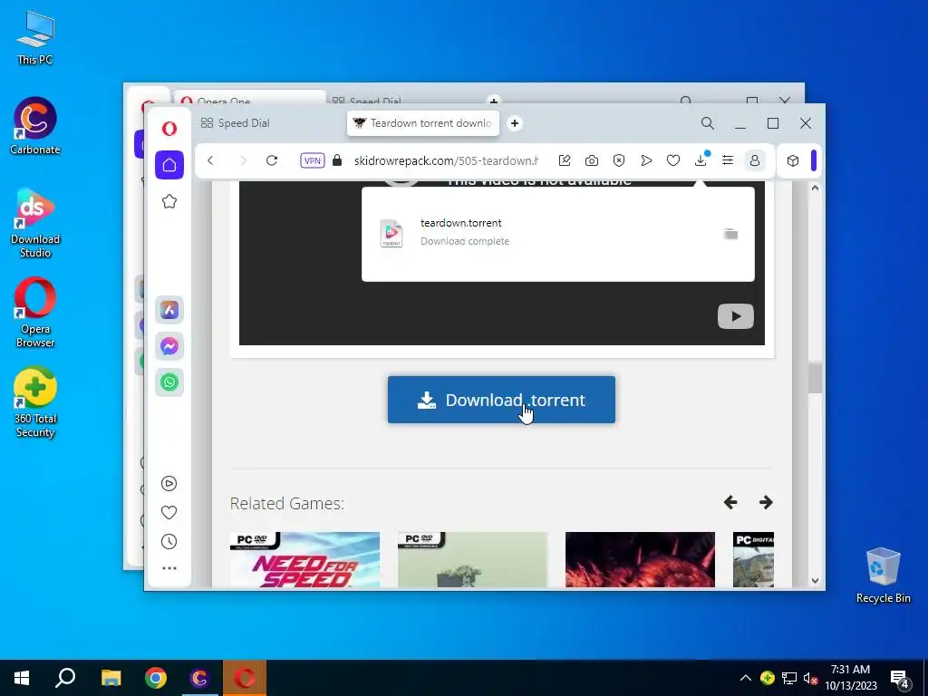Take a snapshot with camera icon
Screen dimensions: 928x696
pos(591,160)
